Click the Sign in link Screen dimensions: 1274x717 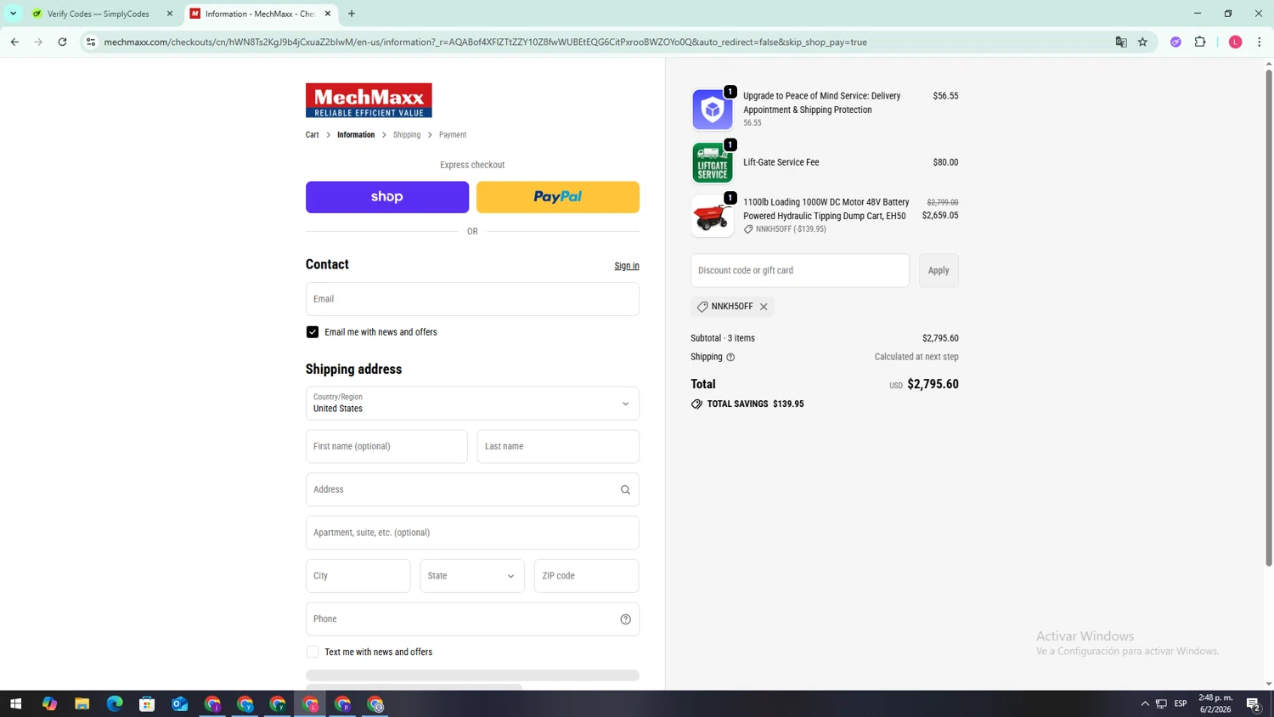pyautogui.click(x=627, y=266)
